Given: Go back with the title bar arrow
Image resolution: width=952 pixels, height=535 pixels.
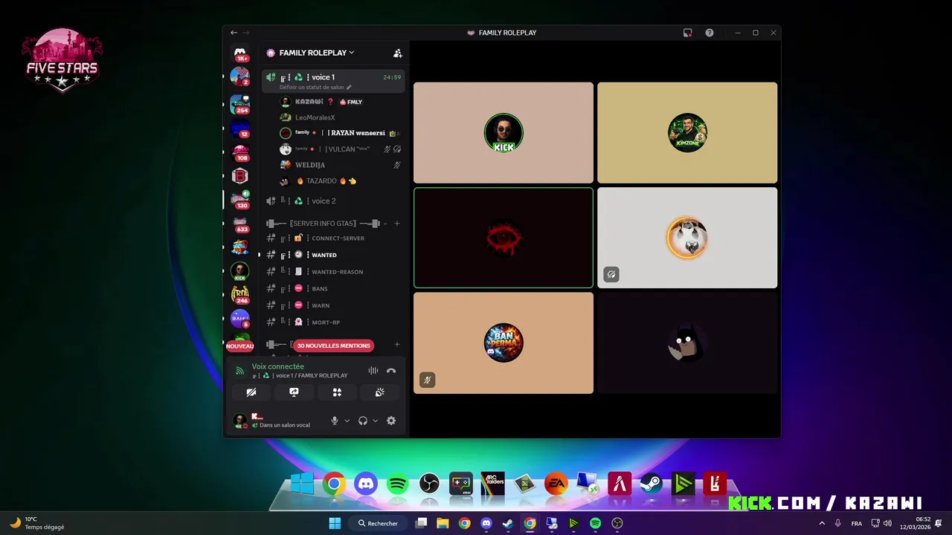Looking at the screenshot, I should pyautogui.click(x=234, y=33).
